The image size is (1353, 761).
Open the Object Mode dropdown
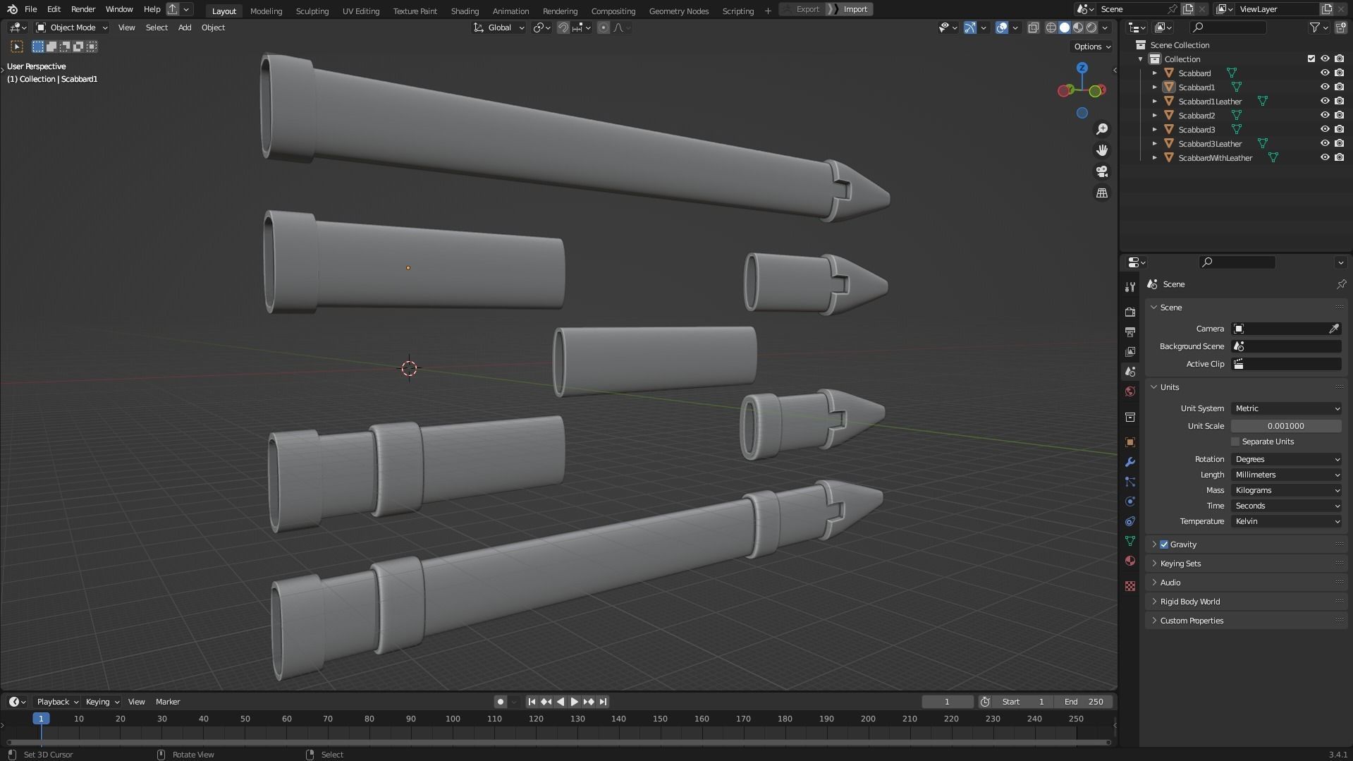[71, 28]
